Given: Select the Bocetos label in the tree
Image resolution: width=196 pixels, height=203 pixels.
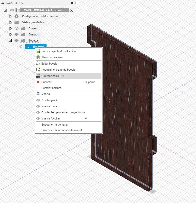Looking at the screenshot, I should (34, 41).
